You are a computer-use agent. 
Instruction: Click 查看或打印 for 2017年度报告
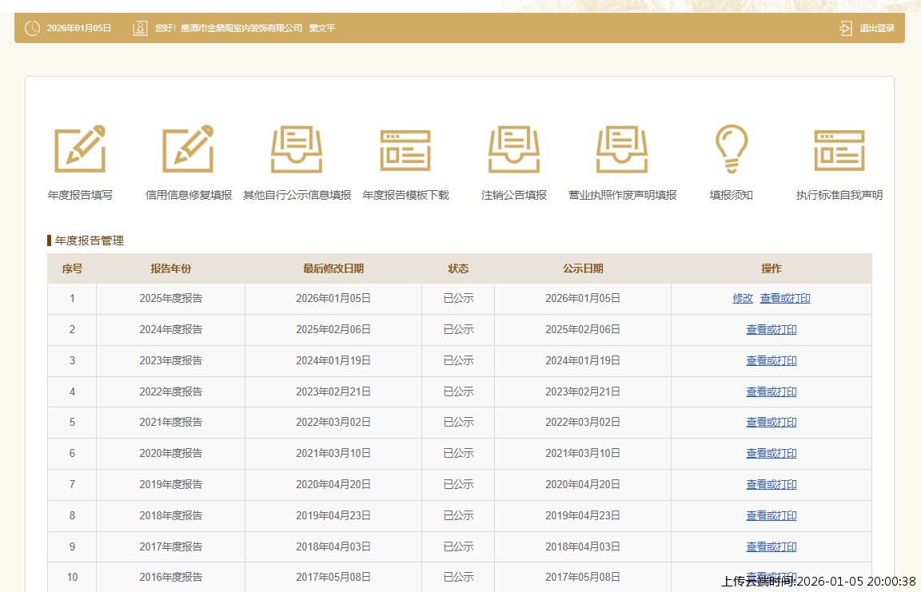pyautogui.click(x=771, y=547)
